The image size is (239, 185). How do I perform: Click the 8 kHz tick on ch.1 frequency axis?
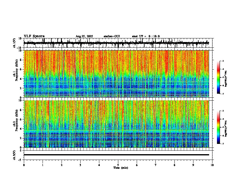click(21, 60)
